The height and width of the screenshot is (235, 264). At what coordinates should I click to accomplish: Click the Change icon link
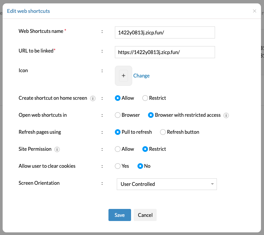coord(141,76)
